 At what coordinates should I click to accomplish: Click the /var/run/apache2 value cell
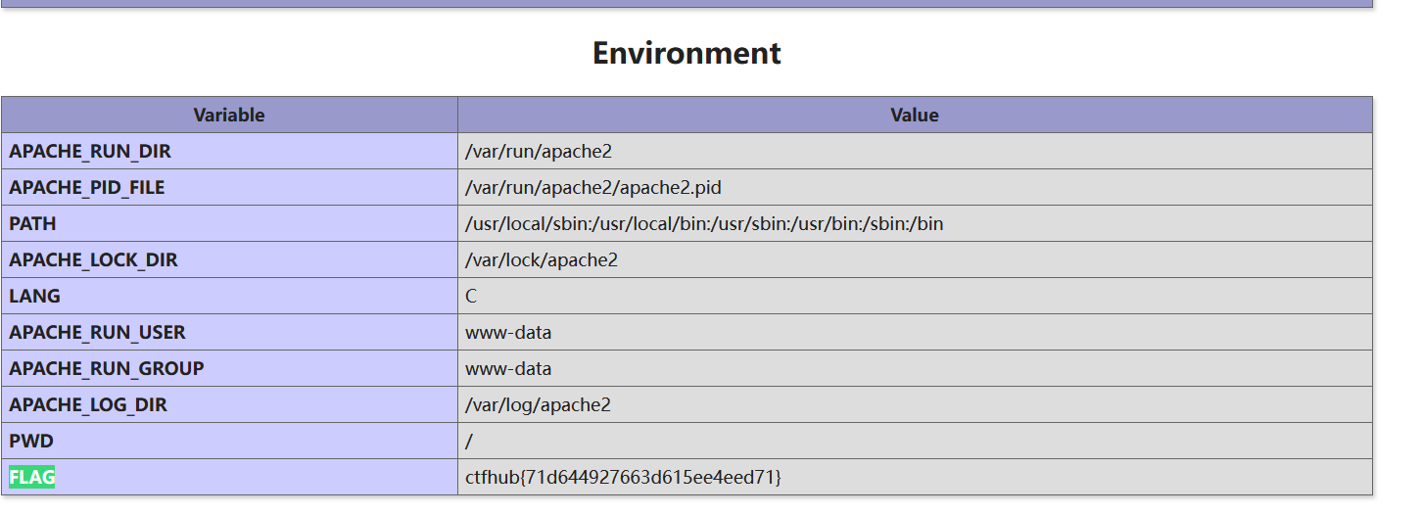pos(539,152)
